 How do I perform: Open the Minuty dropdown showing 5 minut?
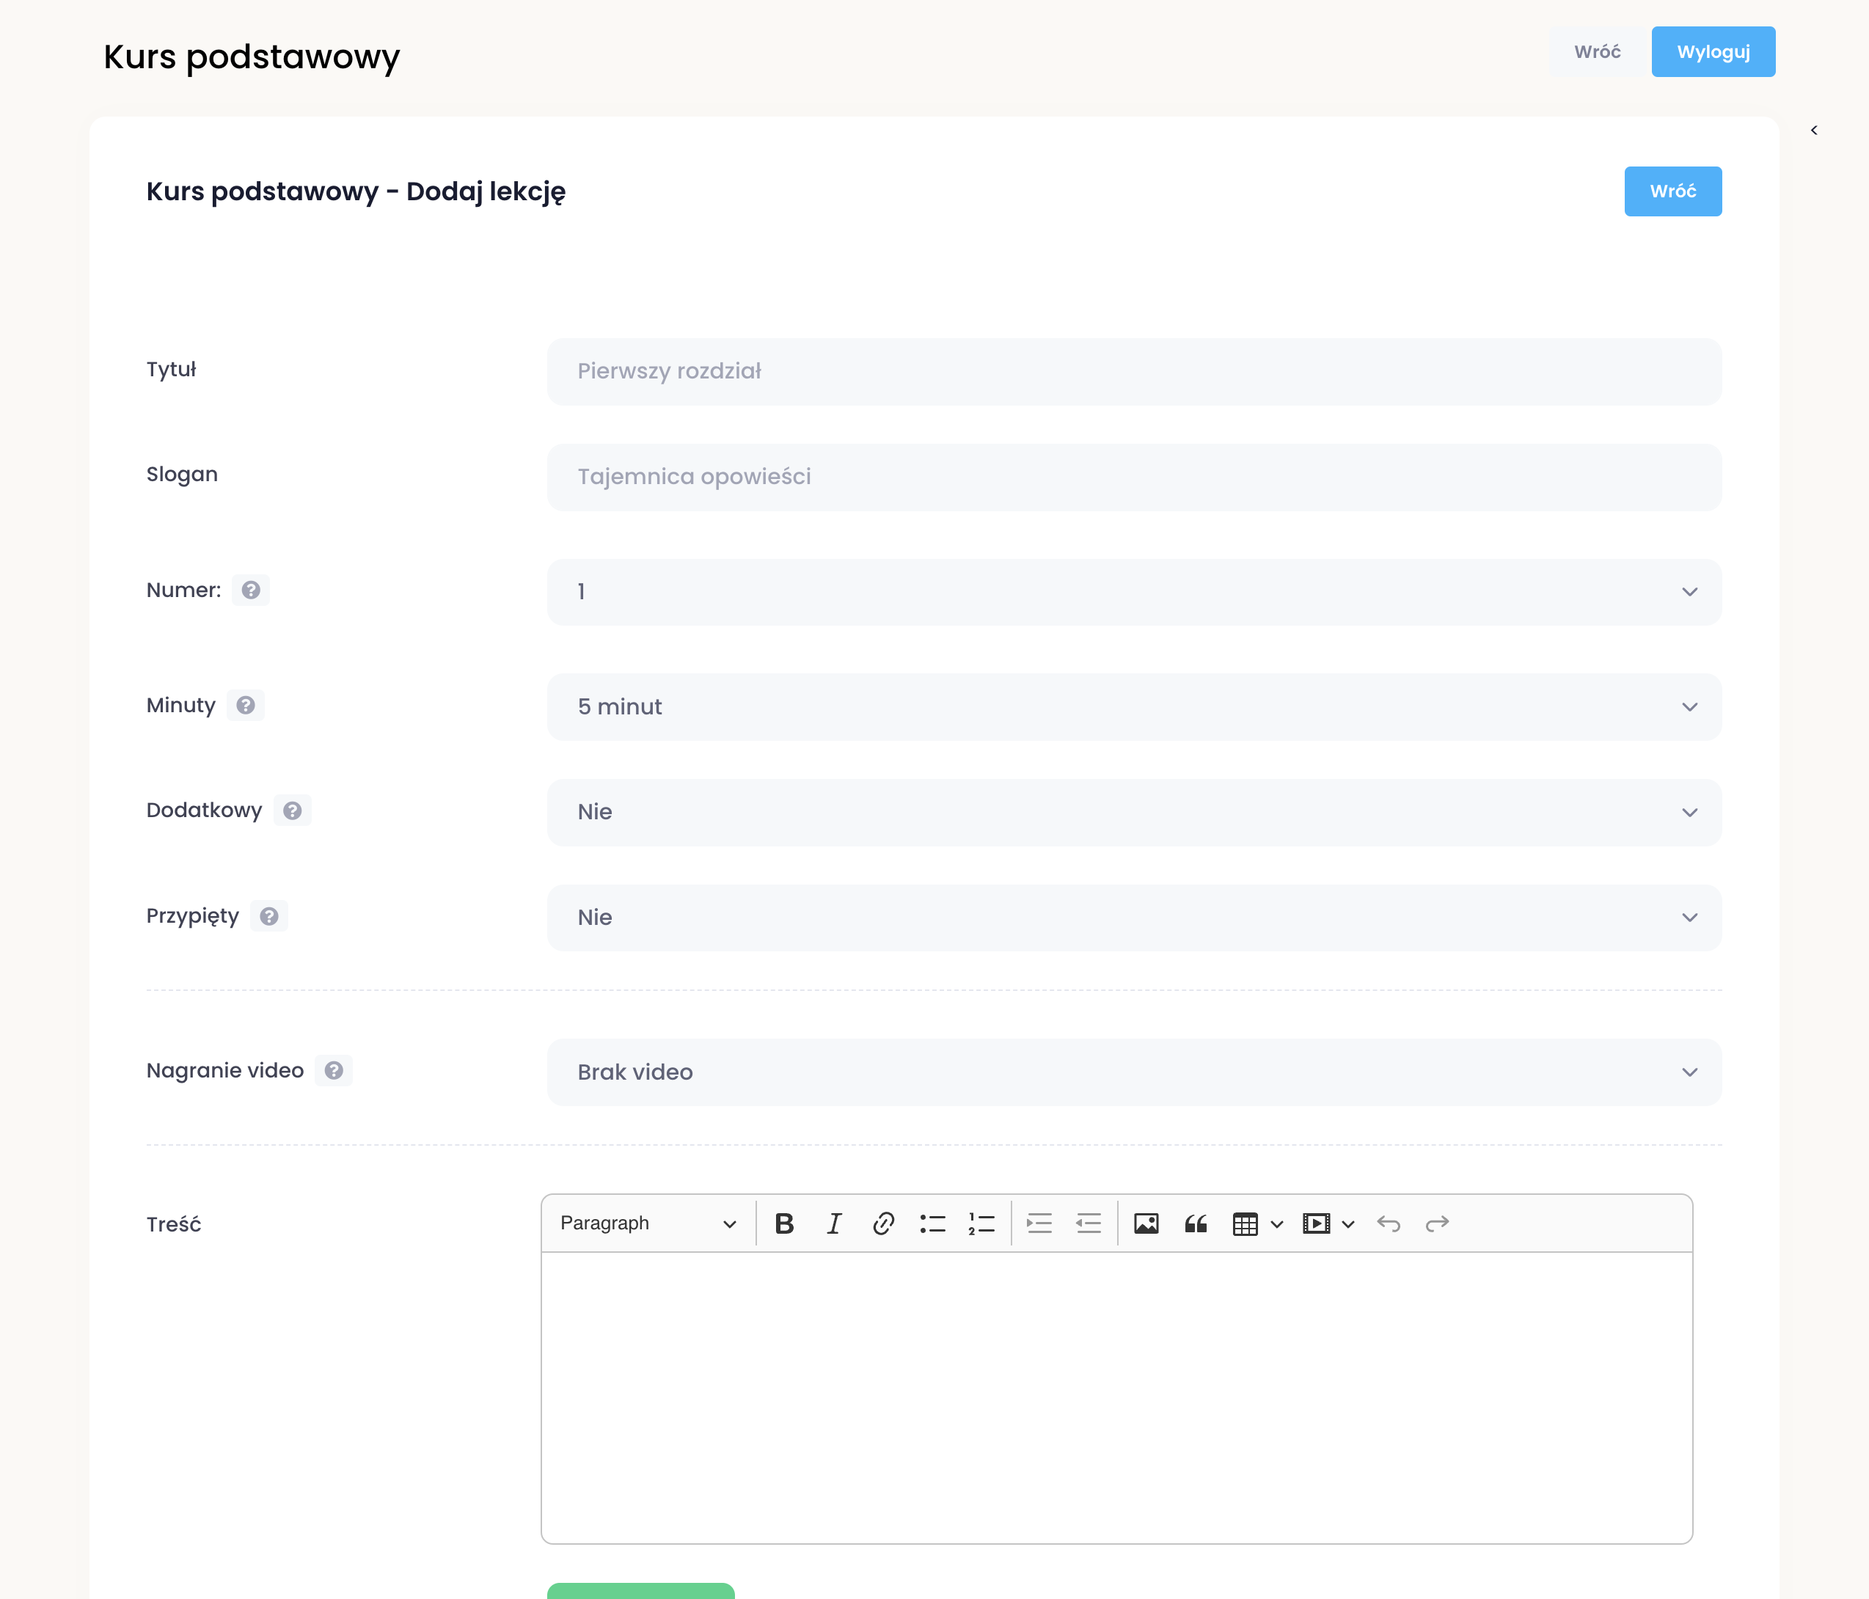click(x=1134, y=707)
